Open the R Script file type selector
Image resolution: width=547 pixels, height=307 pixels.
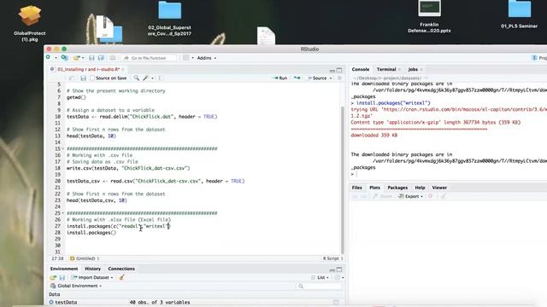coord(332,258)
